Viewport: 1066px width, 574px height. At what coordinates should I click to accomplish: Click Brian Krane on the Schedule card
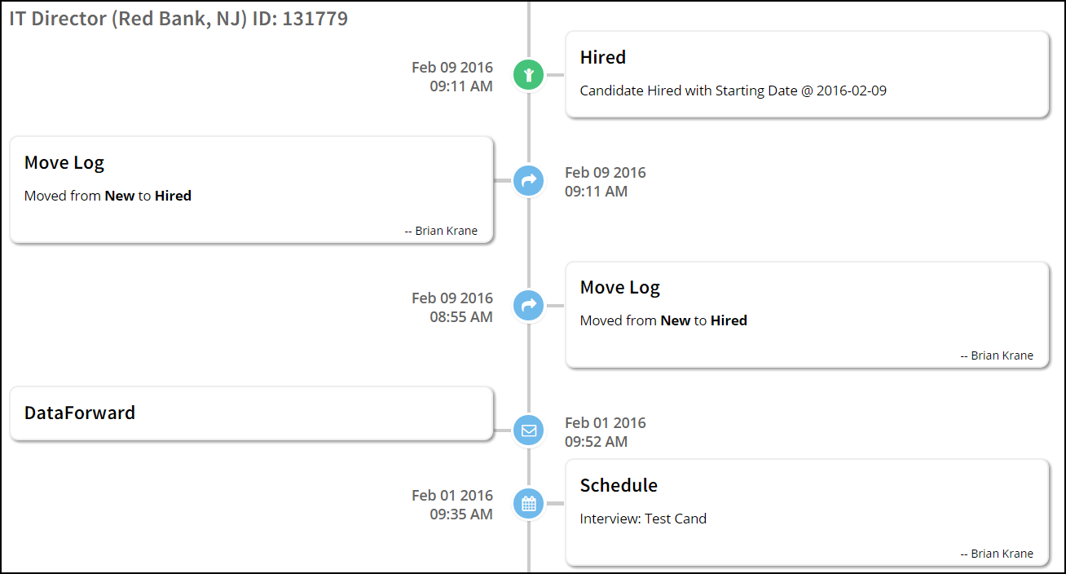coord(1002,554)
